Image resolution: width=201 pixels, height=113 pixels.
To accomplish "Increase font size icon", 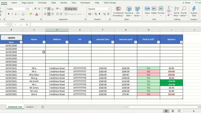I will click(x=35, y=9).
